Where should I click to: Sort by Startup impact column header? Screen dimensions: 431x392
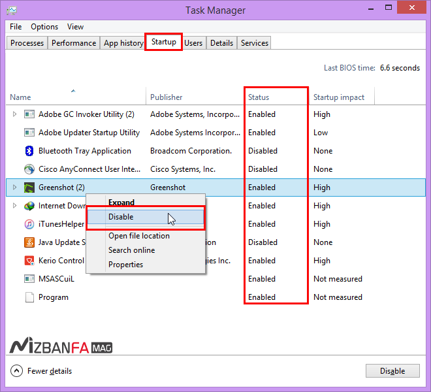pyautogui.click(x=339, y=97)
